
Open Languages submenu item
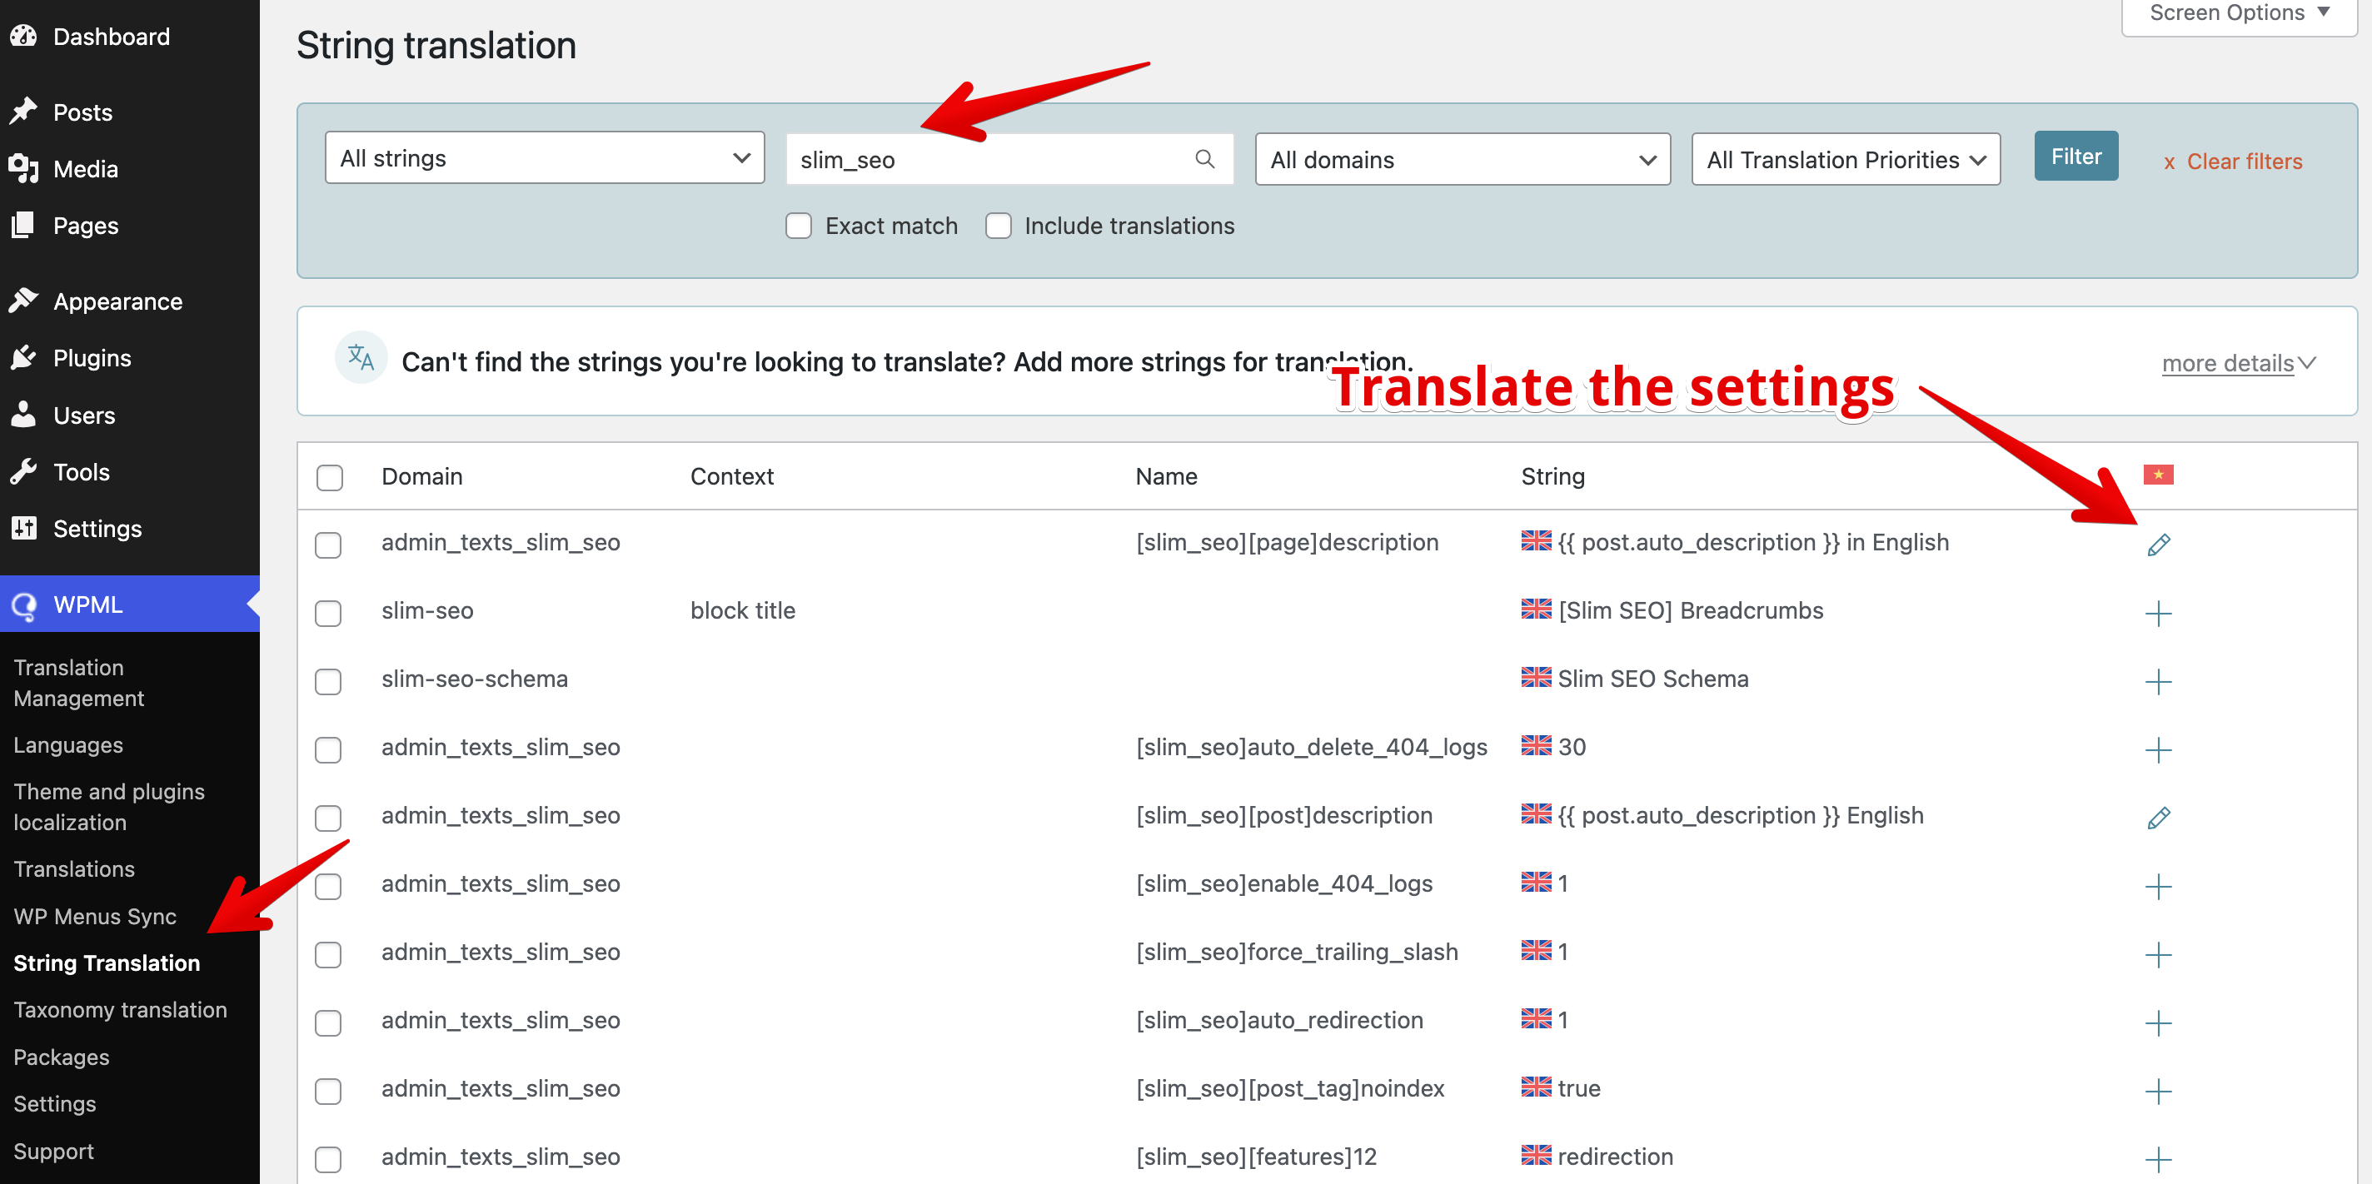point(68,745)
